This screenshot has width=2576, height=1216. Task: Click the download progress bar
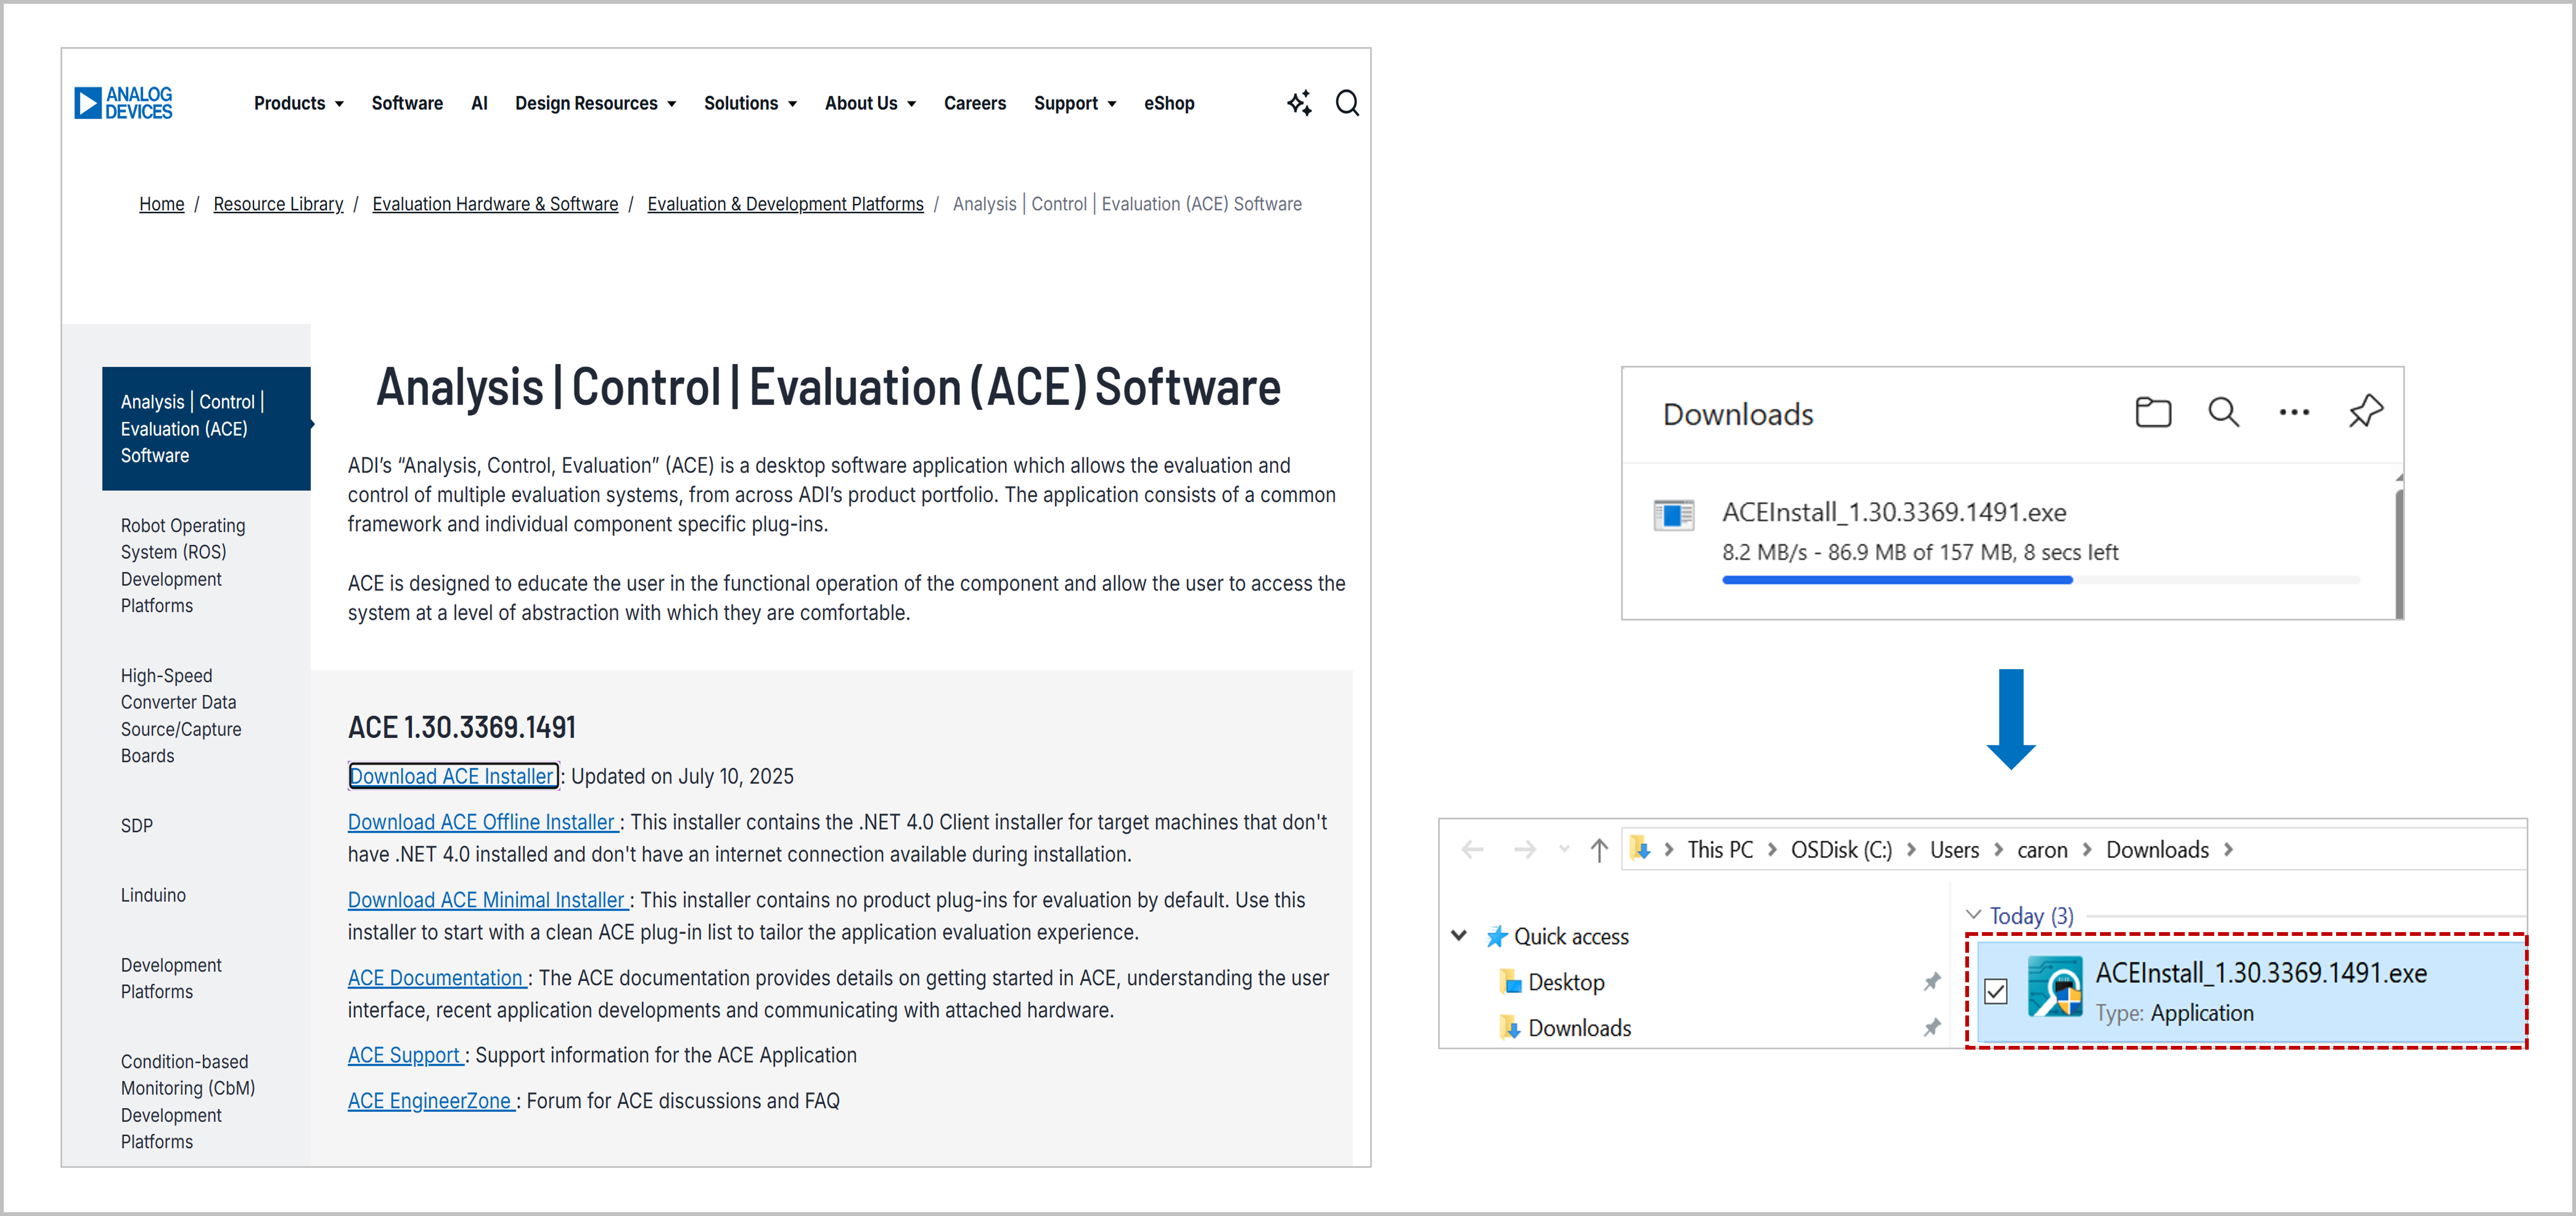[x=2040, y=580]
